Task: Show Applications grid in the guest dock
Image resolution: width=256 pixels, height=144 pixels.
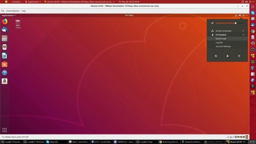Action: 4,130
